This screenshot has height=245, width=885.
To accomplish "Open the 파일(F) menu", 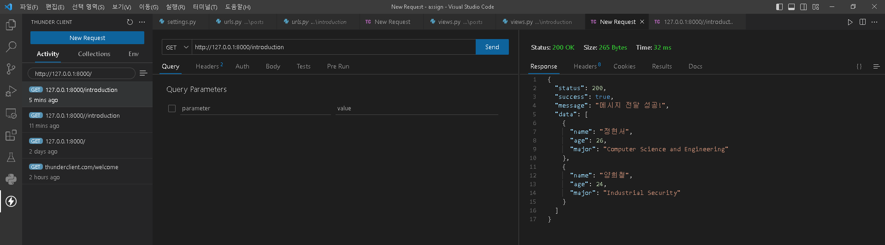I will [29, 7].
